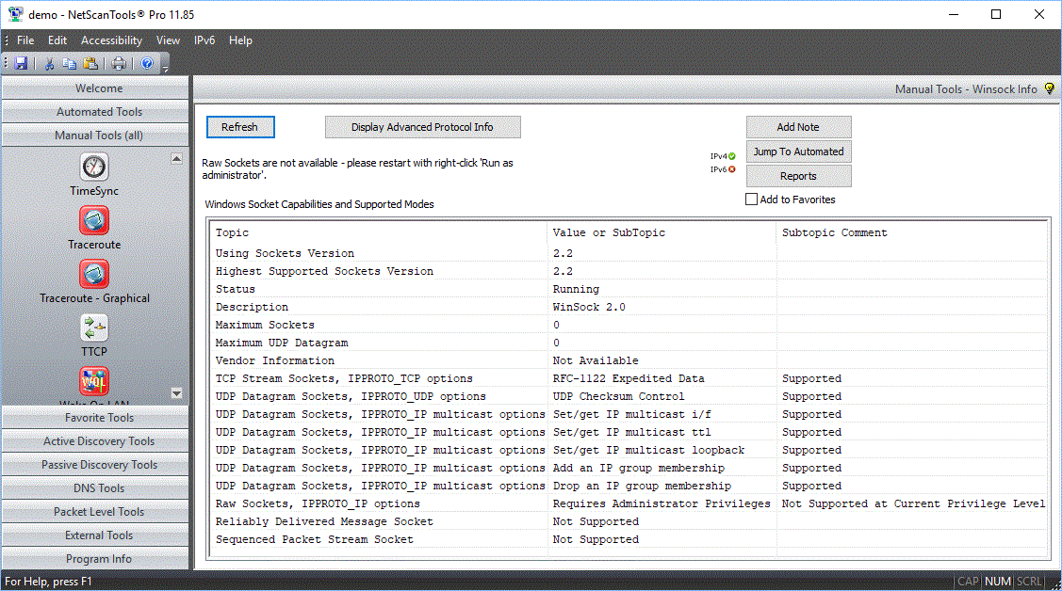This screenshot has width=1062, height=591.
Task: Open the File menu
Action: 25,40
